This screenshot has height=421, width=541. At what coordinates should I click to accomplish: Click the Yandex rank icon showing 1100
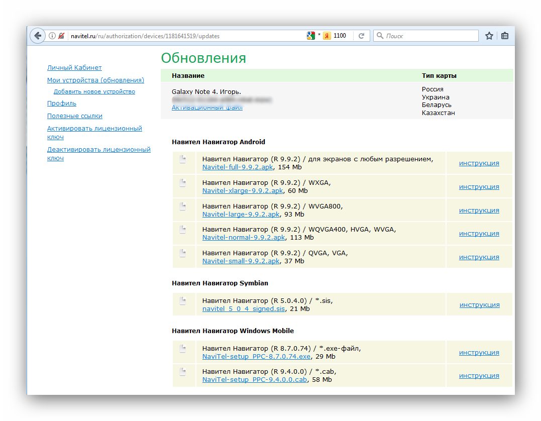point(327,36)
